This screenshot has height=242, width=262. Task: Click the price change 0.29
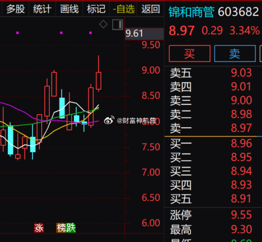[212, 31]
